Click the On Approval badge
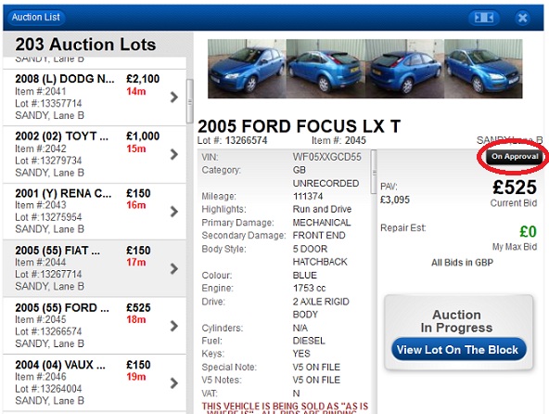 (x=515, y=156)
